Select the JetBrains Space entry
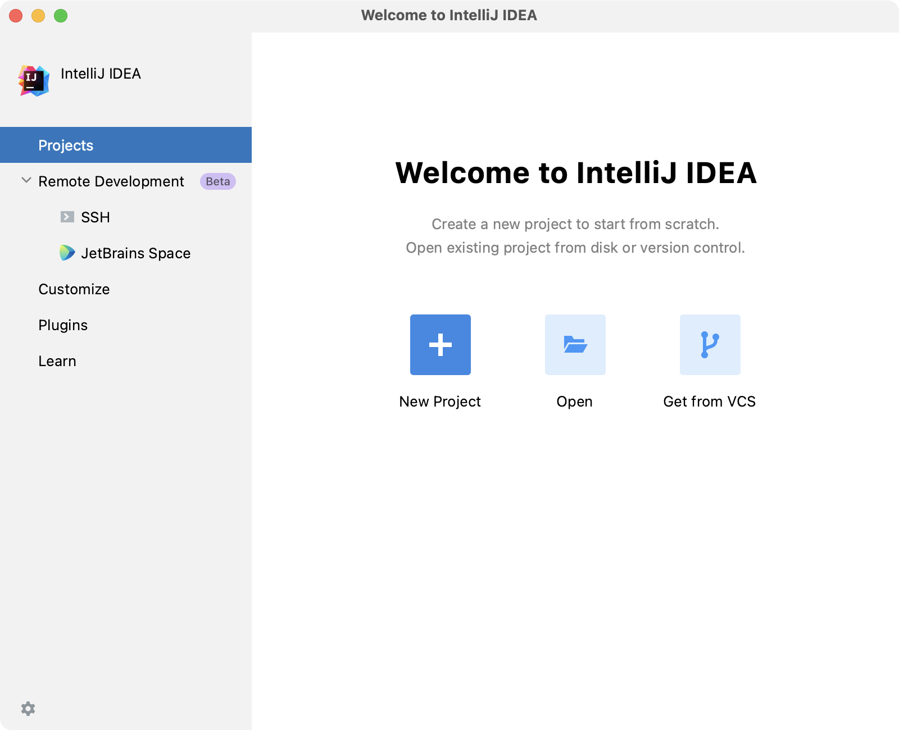This screenshot has height=730, width=899. point(126,253)
